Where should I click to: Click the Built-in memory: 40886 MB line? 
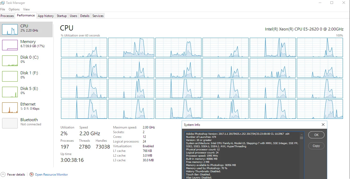[201, 159]
